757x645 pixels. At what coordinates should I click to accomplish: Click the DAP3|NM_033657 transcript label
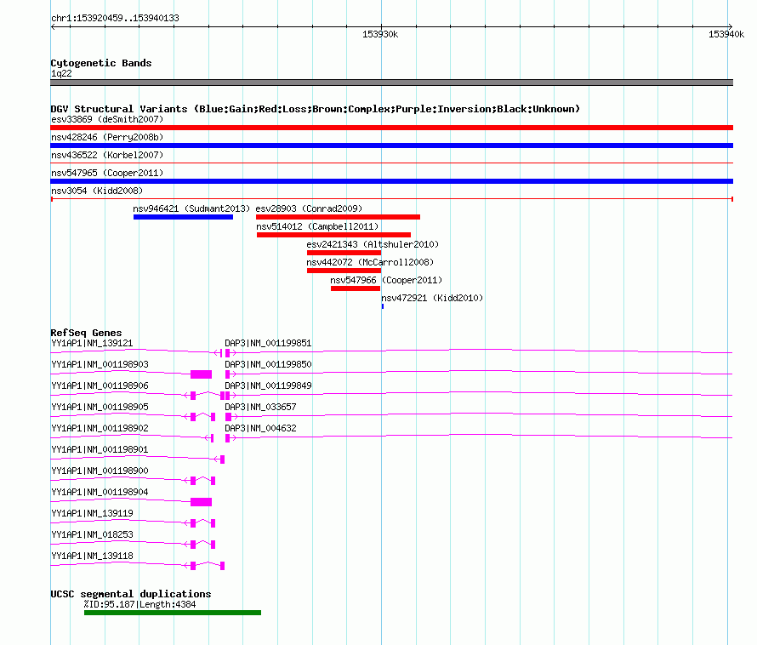point(260,408)
